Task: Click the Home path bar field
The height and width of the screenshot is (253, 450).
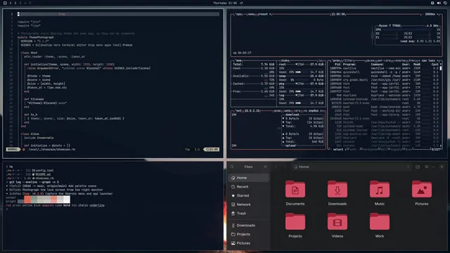Action: 349,167
